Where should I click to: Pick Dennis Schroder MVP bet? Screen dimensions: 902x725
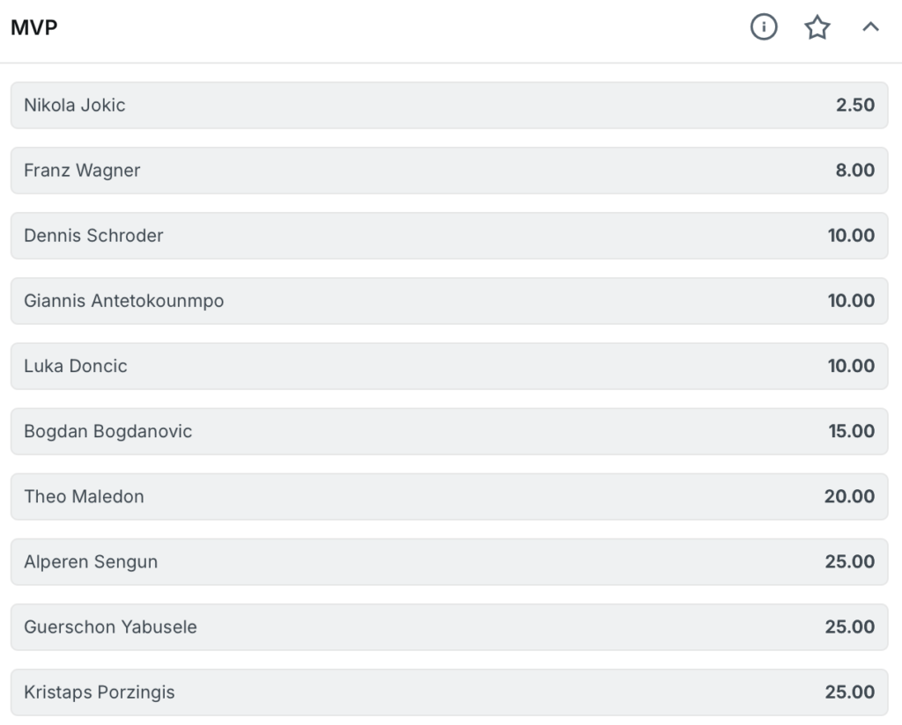(449, 236)
